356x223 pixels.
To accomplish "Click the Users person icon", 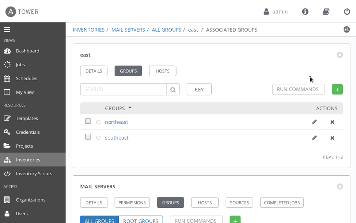I will pos(7,214).
